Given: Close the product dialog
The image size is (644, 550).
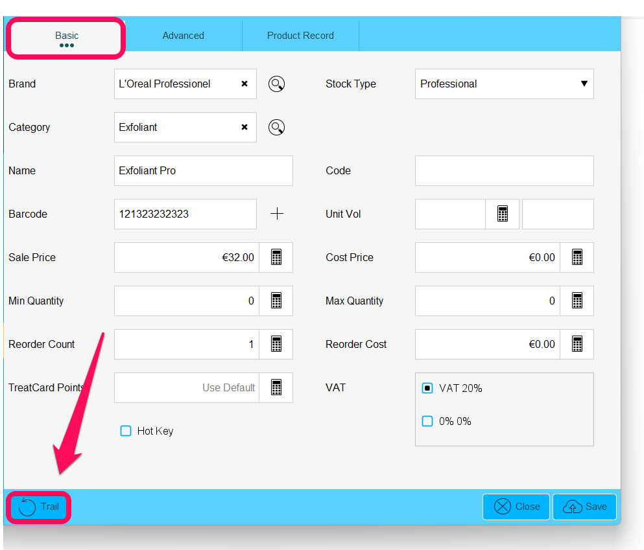Looking at the screenshot, I should pos(516,507).
